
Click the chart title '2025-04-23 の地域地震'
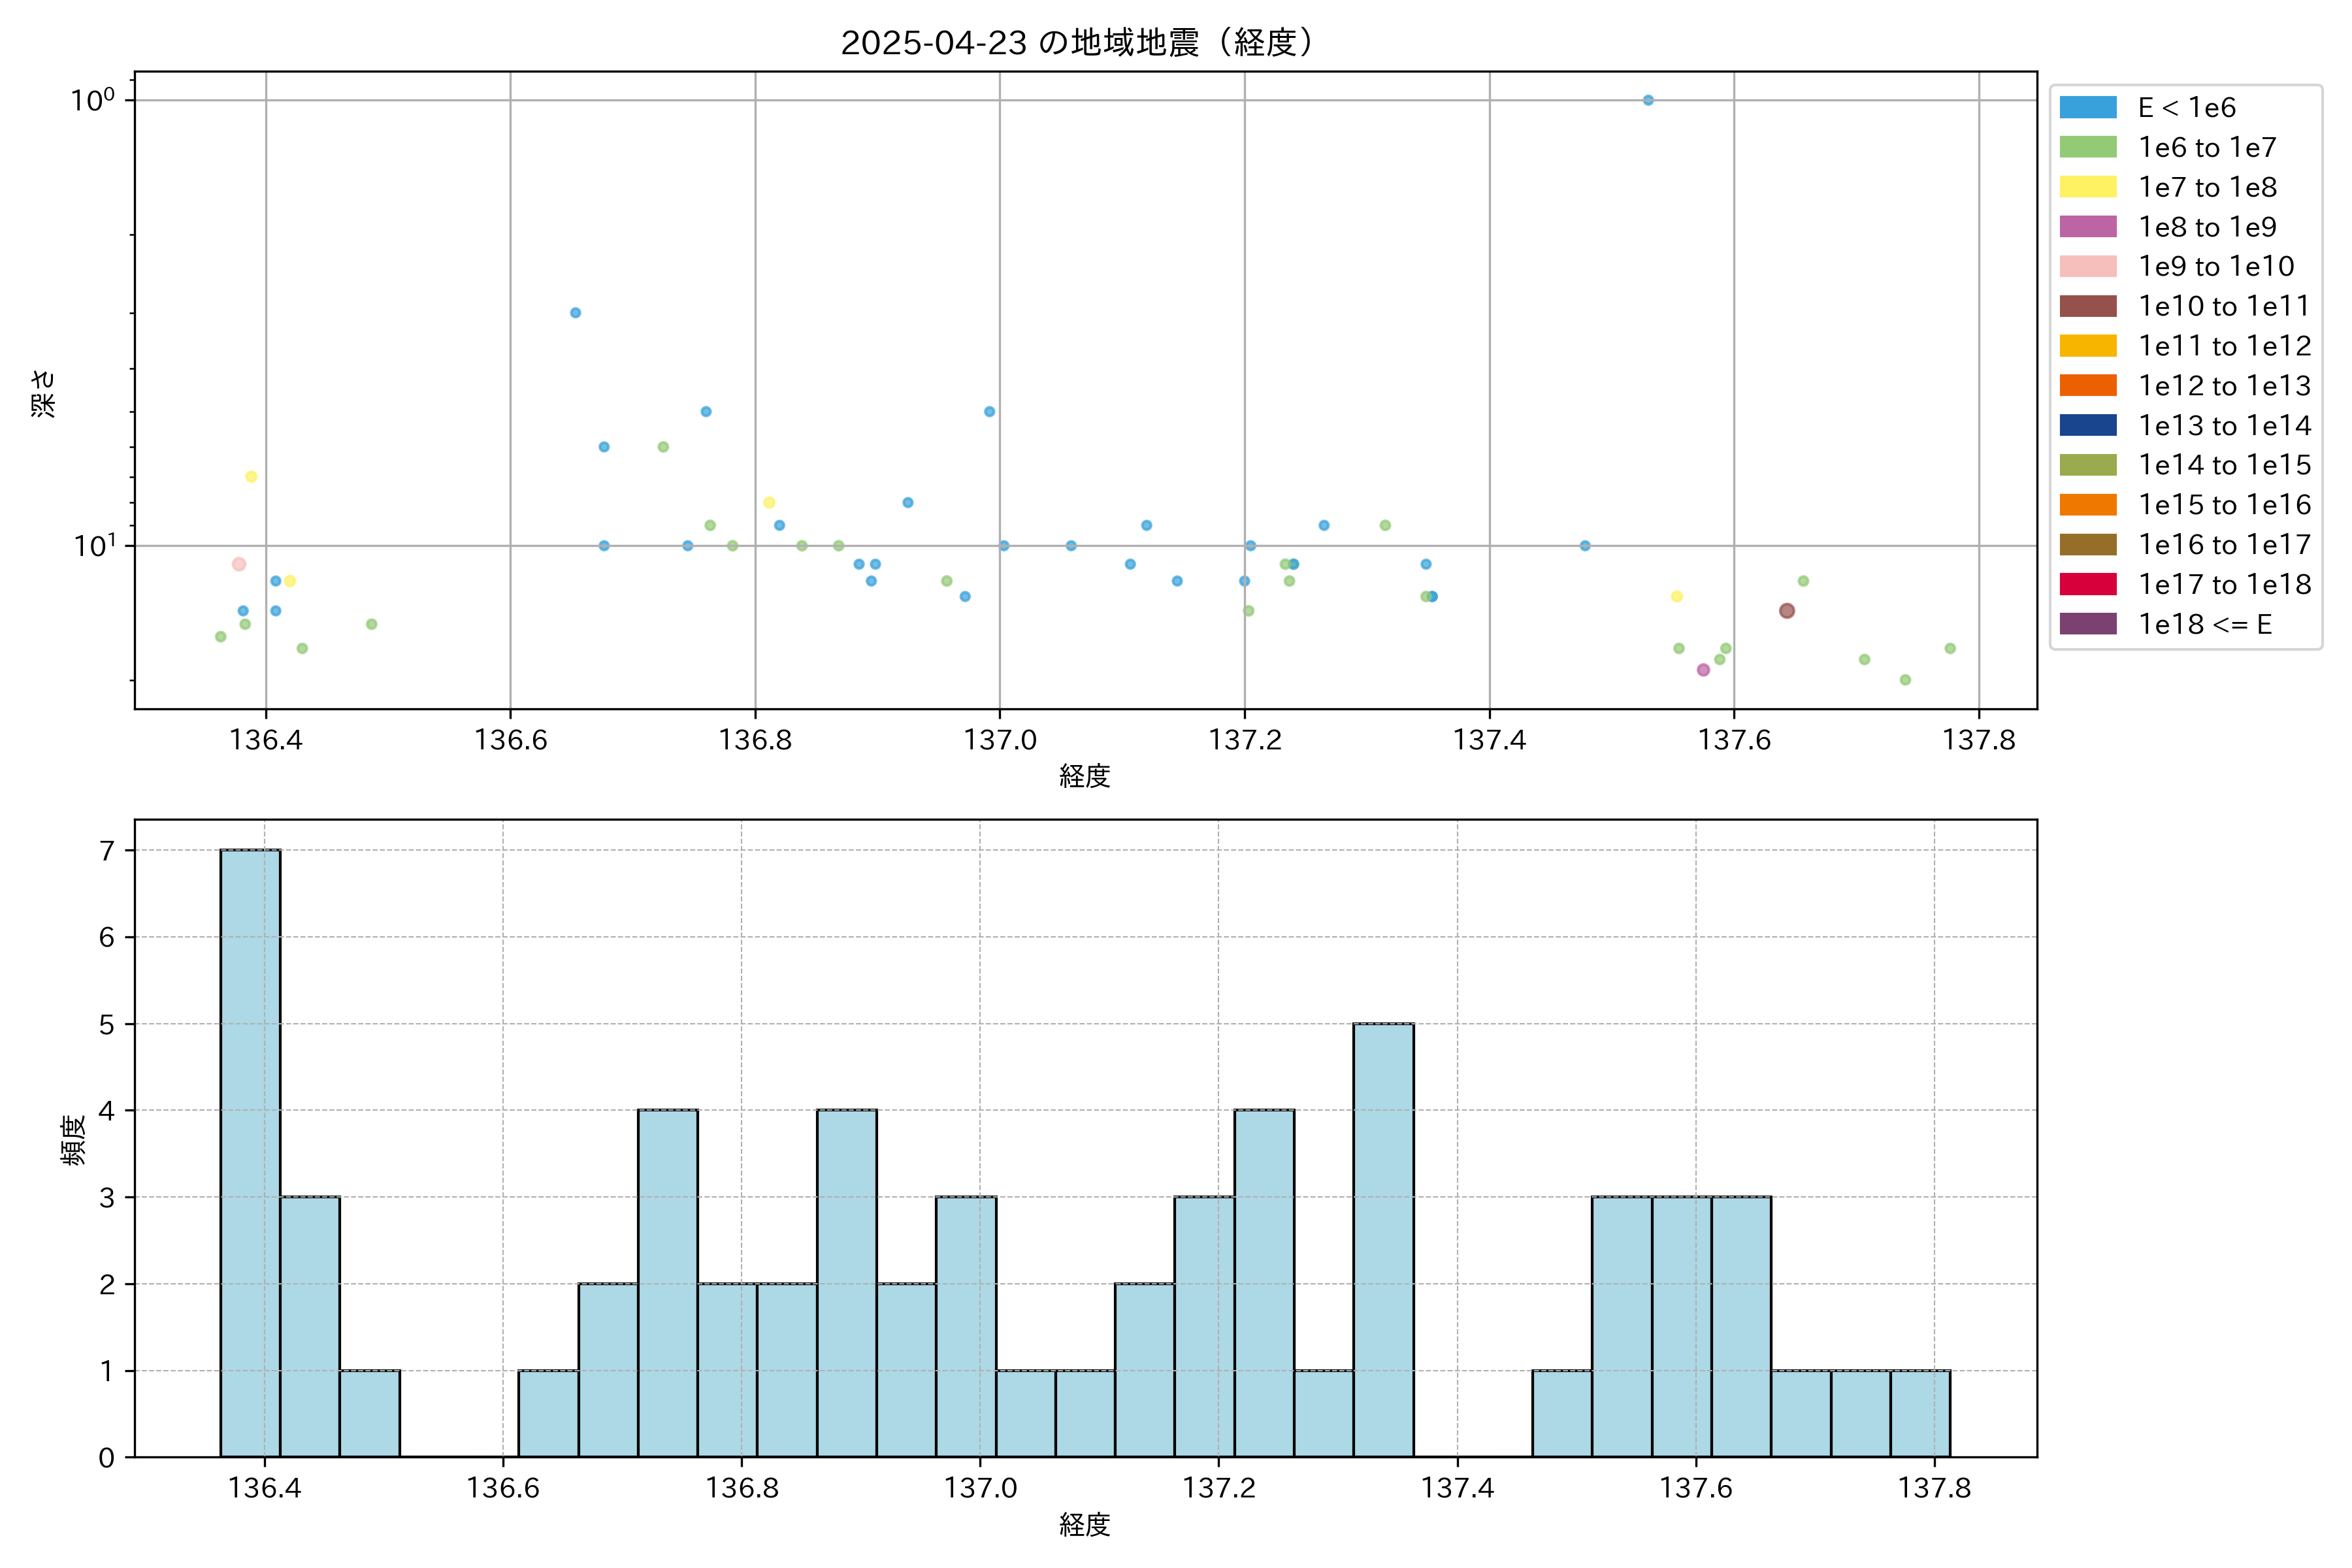tap(1076, 43)
